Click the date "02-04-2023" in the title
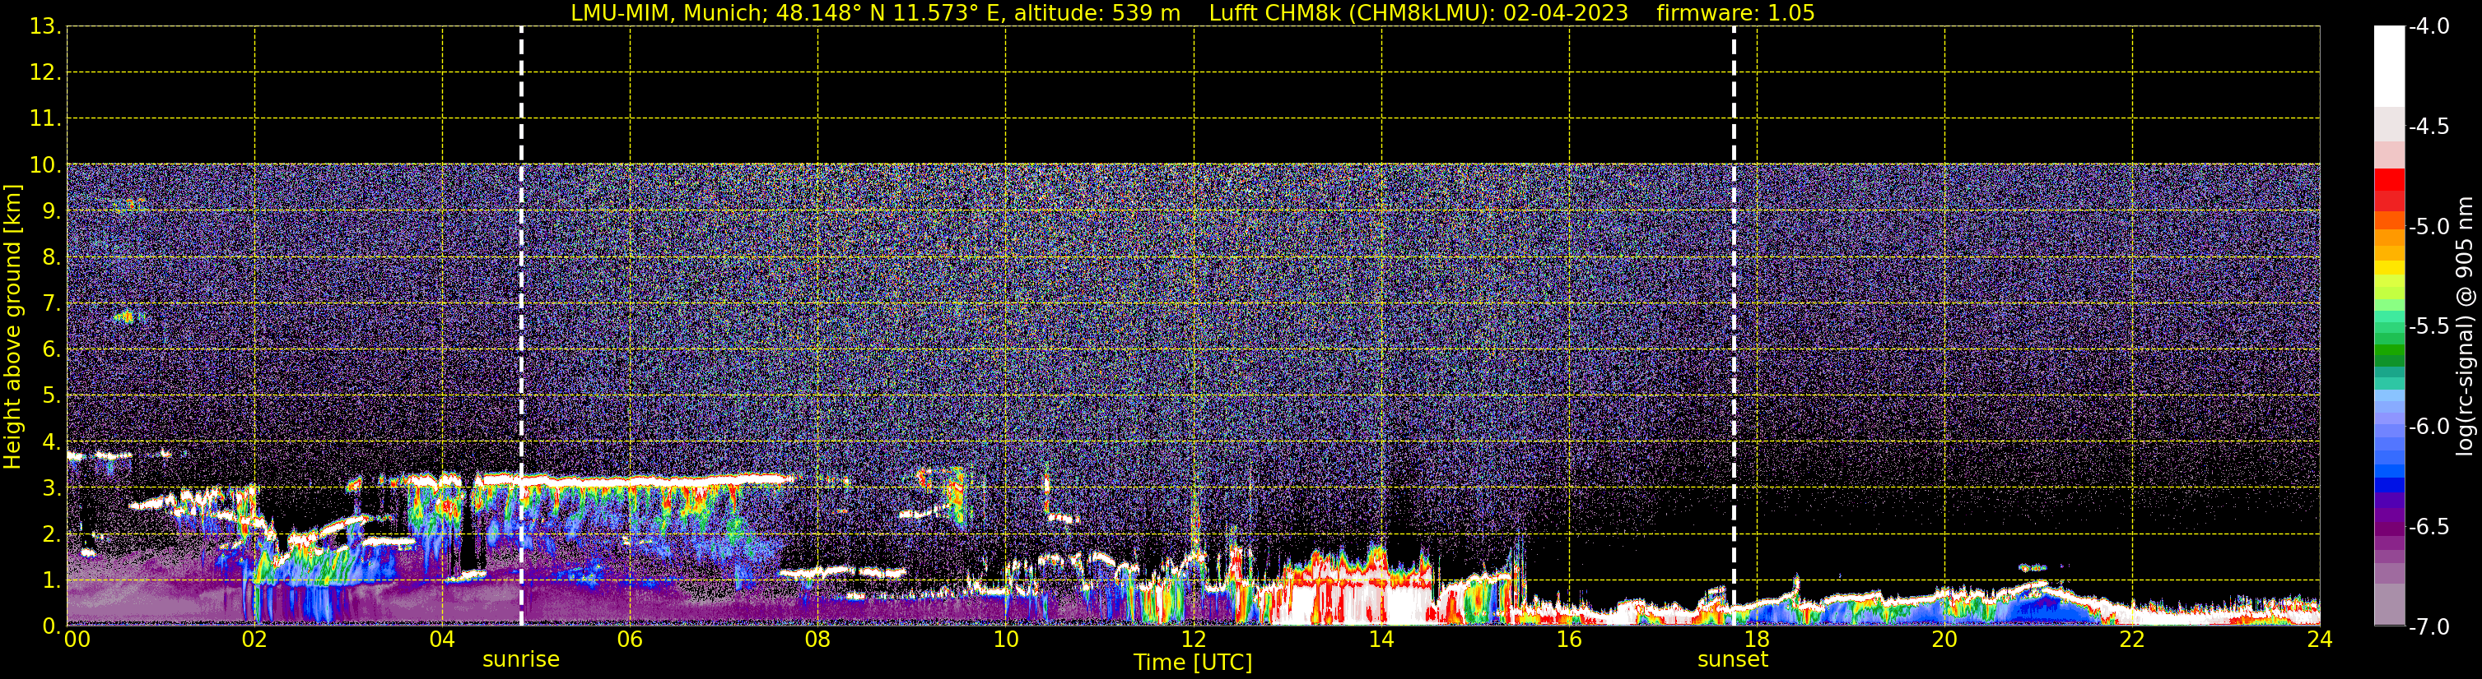Screen dimensions: 2482x679 point(1566,13)
